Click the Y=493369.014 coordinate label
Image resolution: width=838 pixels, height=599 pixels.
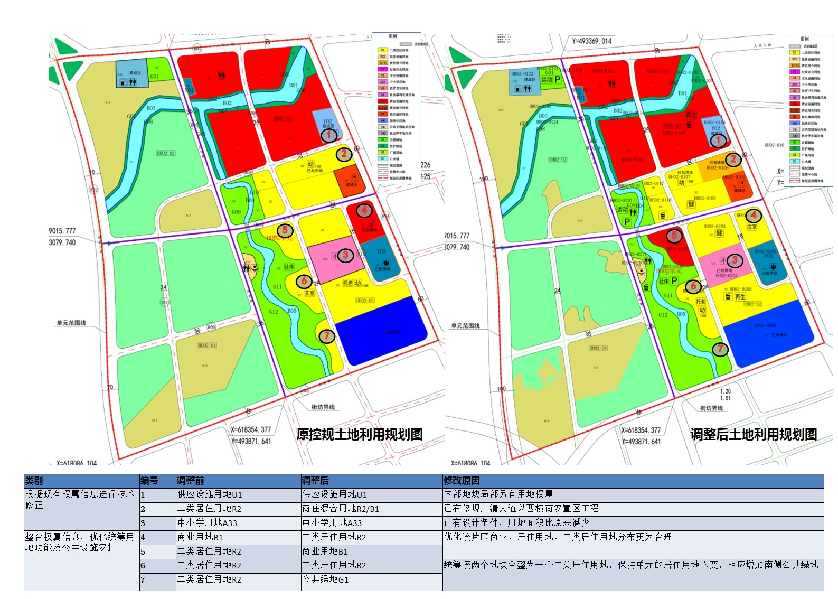tap(592, 41)
